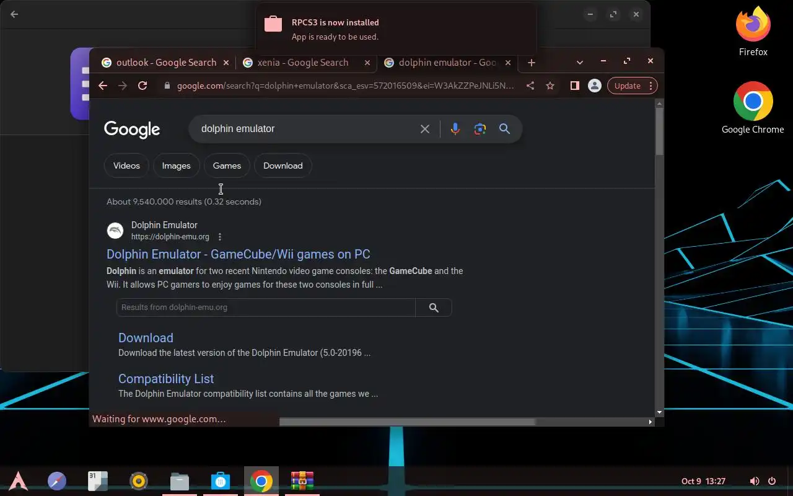Click the horizontal scrollbar thumb

pos(407,422)
